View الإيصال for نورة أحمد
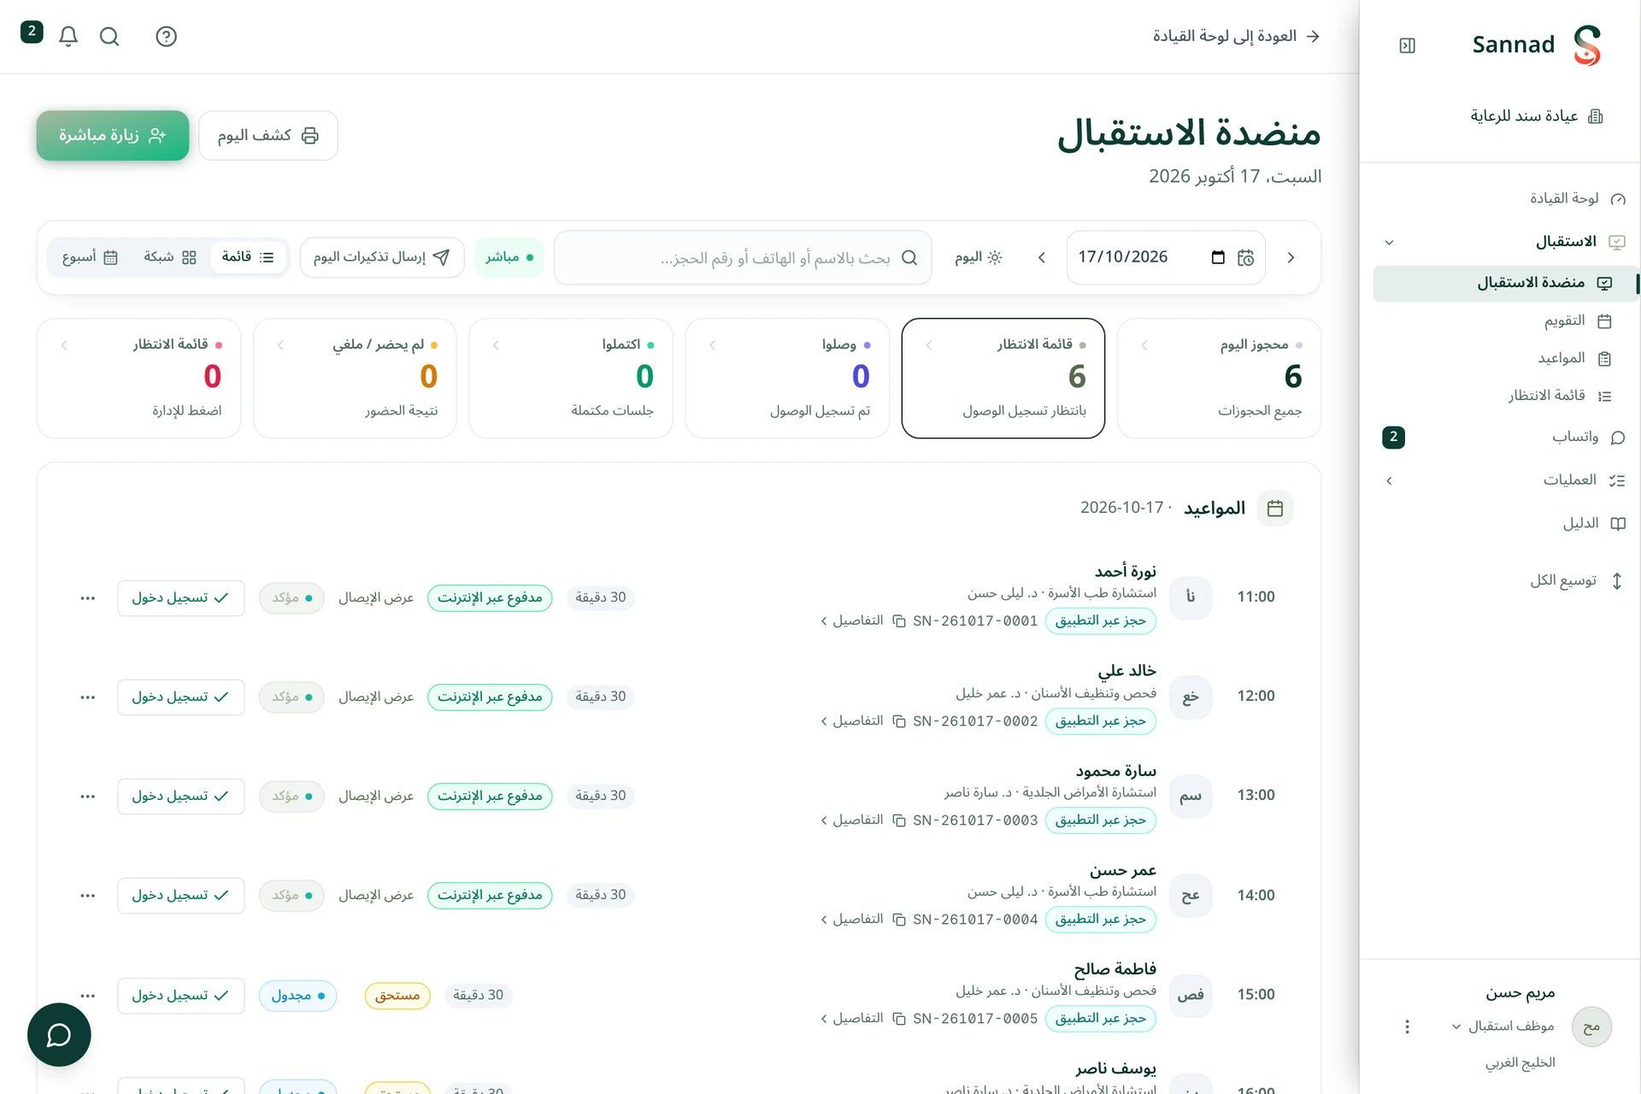The image size is (1641, 1094). click(x=376, y=598)
